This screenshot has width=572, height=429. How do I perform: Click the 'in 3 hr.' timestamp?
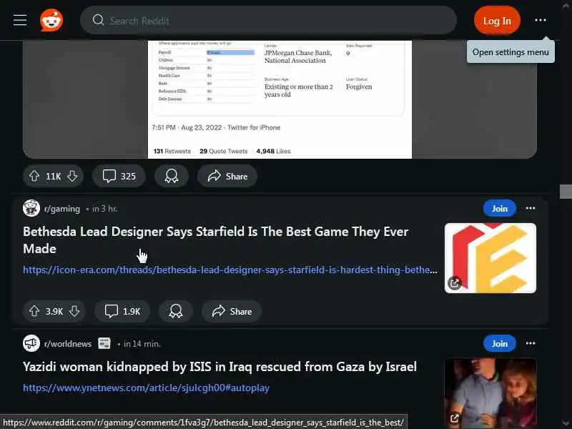click(x=104, y=209)
